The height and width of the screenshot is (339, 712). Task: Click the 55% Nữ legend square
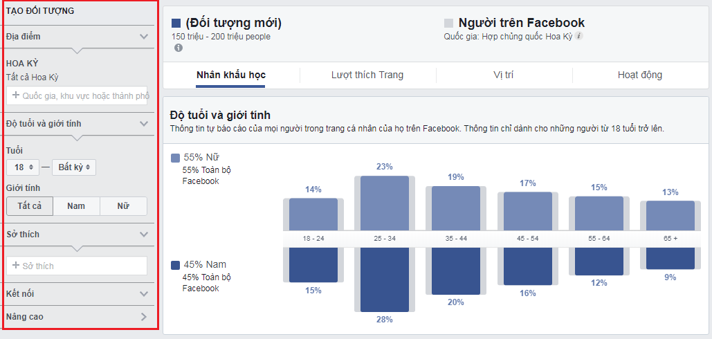pos(175,158)
